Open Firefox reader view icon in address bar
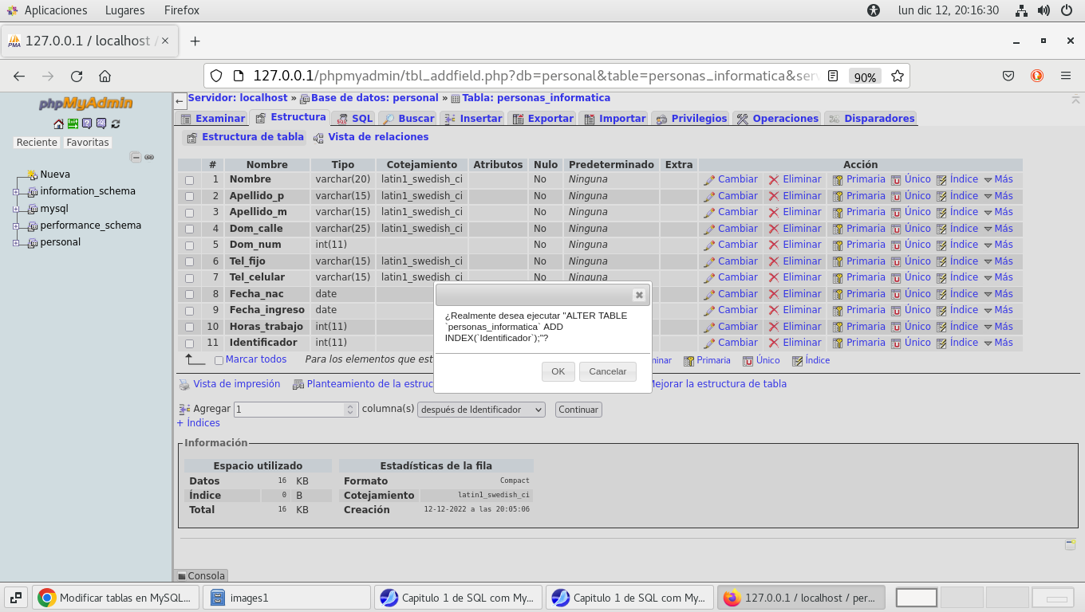Screen dimensions: 1085x612 833,76
